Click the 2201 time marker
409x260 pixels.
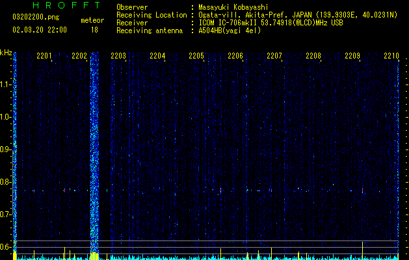[44, 56]
